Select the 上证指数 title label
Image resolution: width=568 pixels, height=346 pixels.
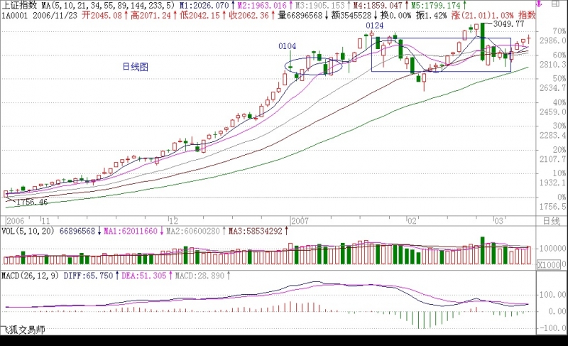[18, 5]
